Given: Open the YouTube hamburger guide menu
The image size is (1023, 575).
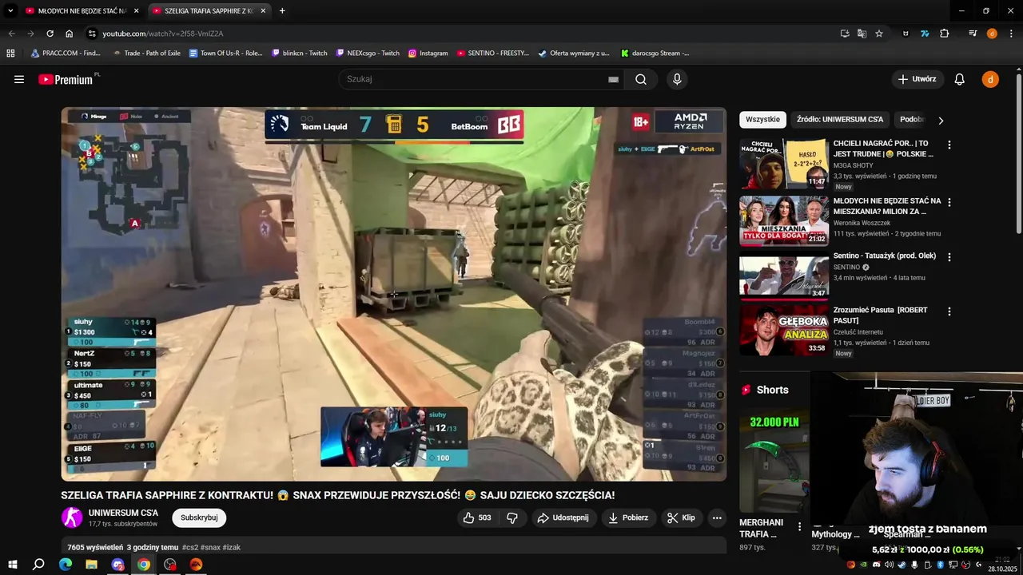Looking at the screenshot, I should pyautogui.click(x=19, y=79).
